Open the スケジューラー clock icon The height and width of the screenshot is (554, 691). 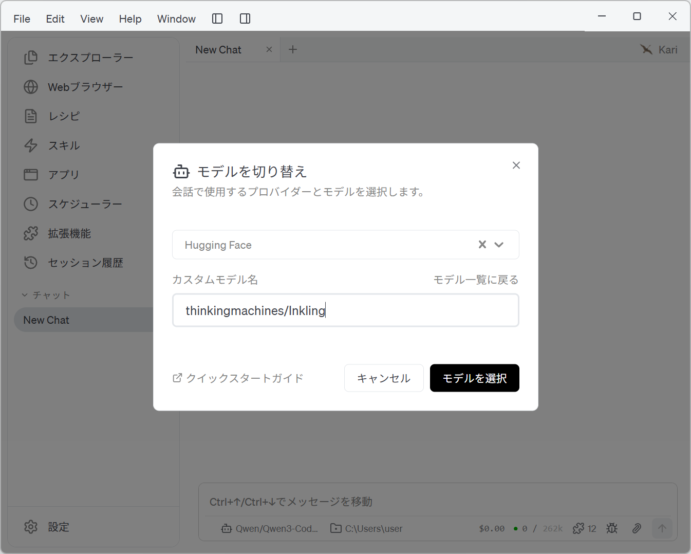[31, 204]
